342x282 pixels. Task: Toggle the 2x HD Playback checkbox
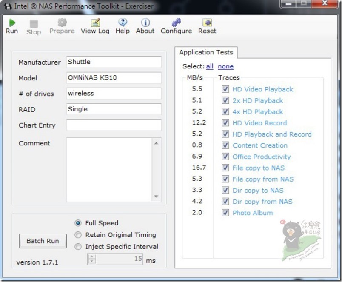pyautogui.click(x=225, y=100)
